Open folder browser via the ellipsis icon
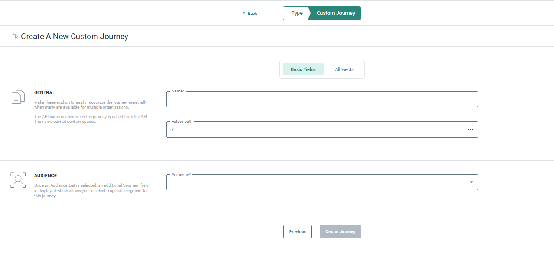The width and height of the screenshot is (554, 261). pyautogui.click(x=470, y=129)
